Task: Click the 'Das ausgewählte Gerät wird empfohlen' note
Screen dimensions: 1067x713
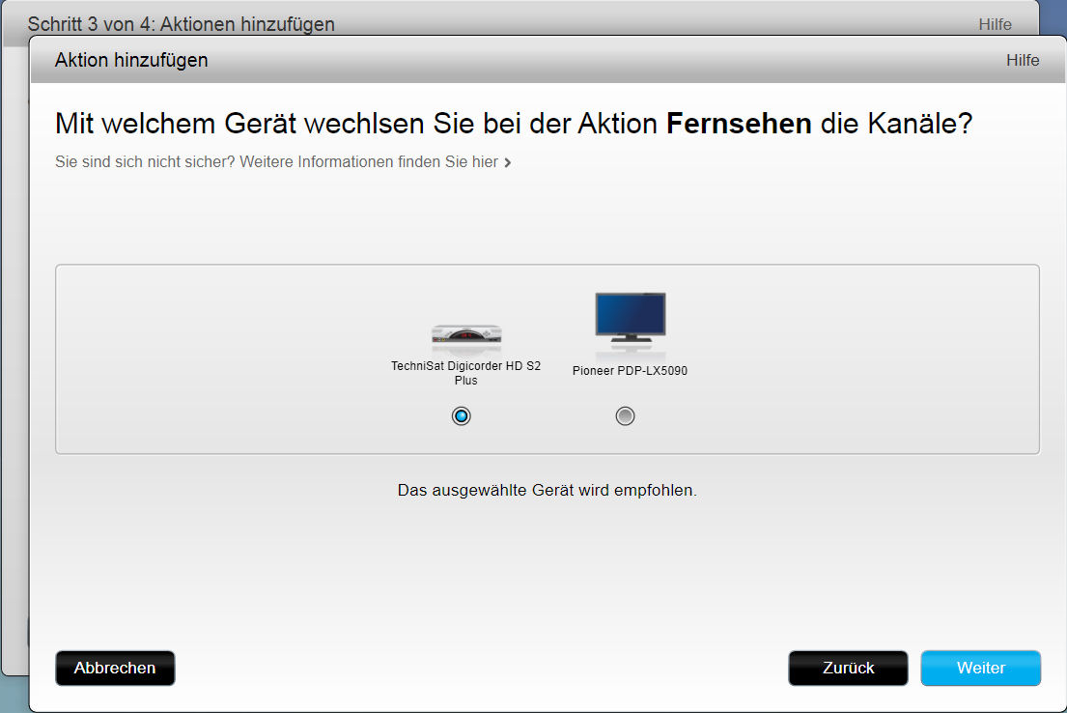Action: tap(547, 490)
